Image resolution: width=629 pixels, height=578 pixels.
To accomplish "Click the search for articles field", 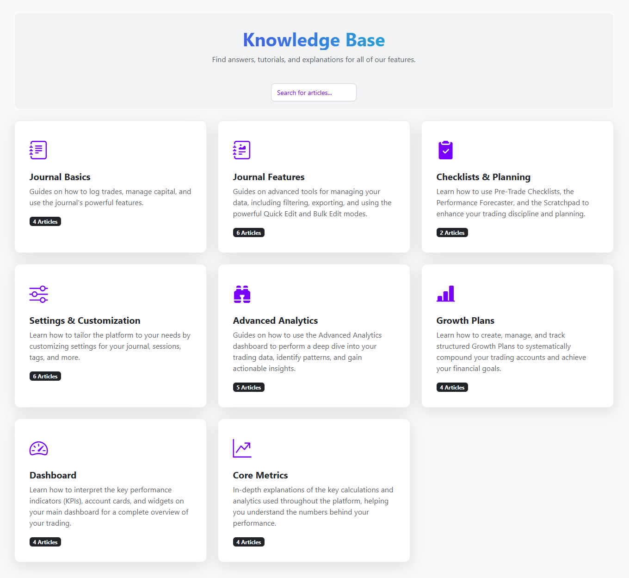I will 314,92.
